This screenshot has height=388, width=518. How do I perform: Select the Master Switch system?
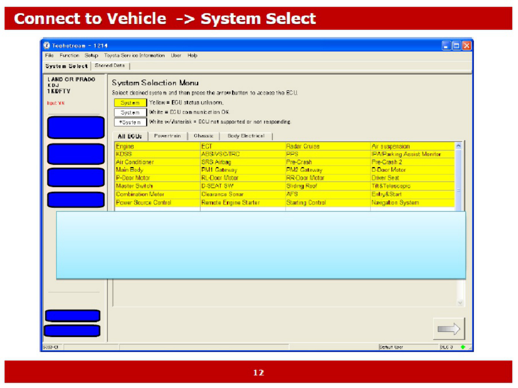pos(157,186)
